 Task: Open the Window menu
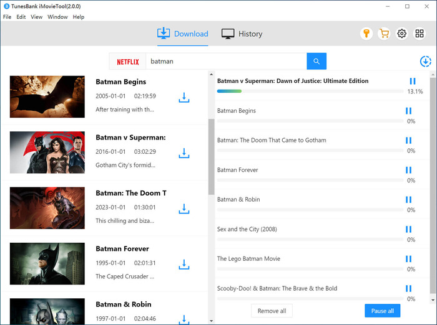point(57,17)
